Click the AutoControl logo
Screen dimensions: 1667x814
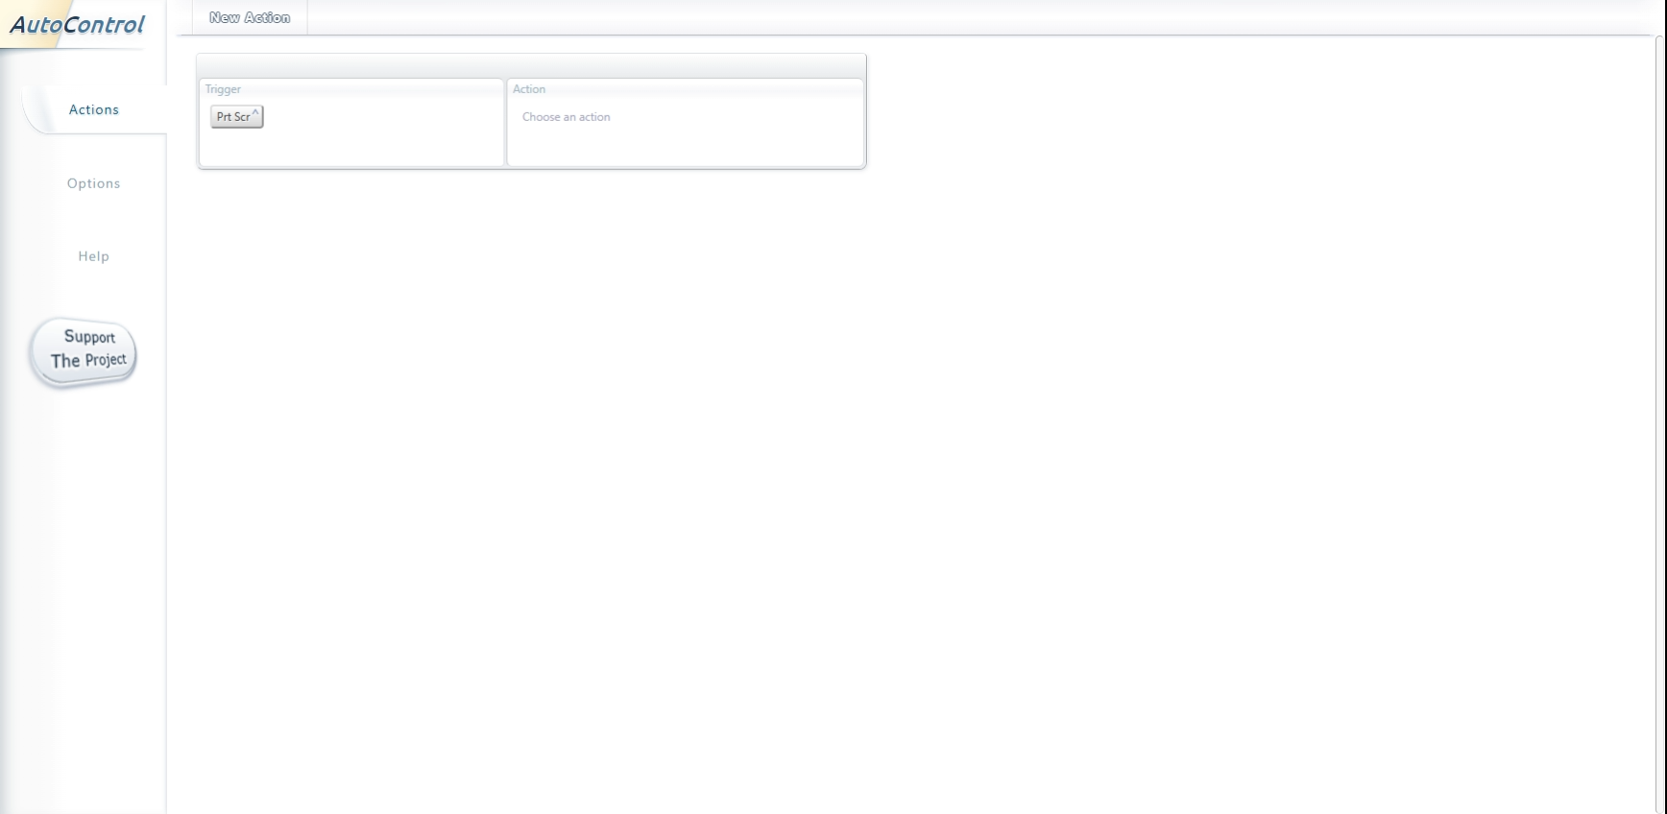pos(77,24)
